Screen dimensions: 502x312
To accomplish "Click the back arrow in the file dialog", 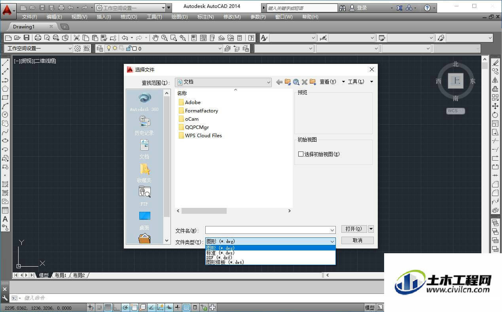I will (x=279, y=82).
